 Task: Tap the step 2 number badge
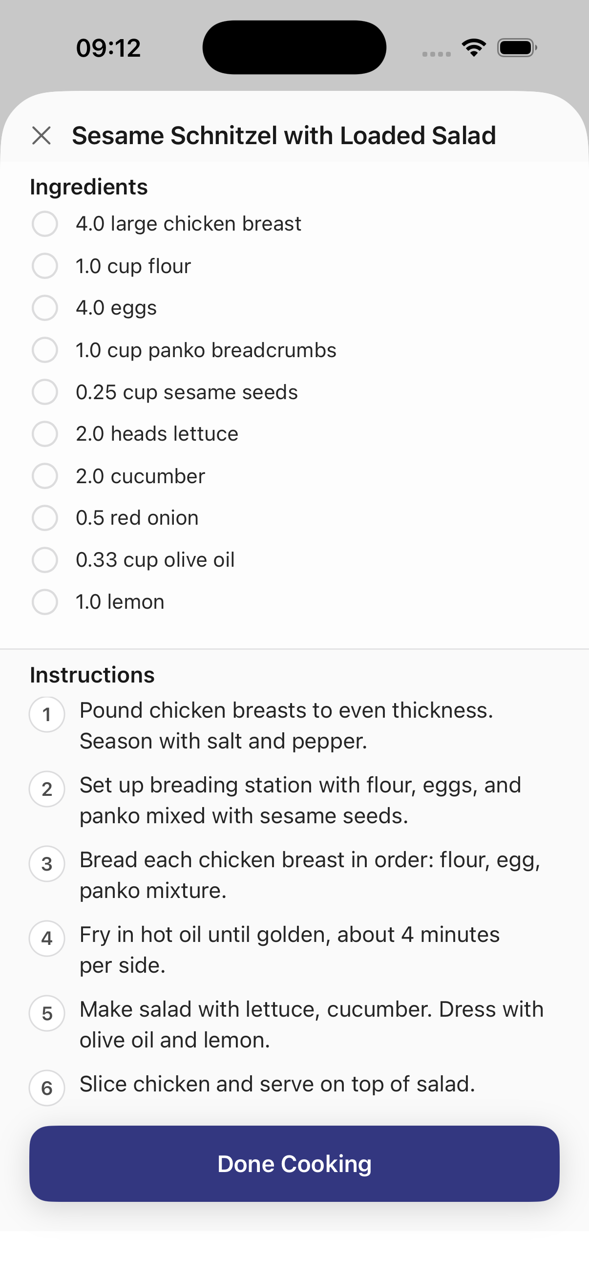pyautogui.click(x=47, y=789)
